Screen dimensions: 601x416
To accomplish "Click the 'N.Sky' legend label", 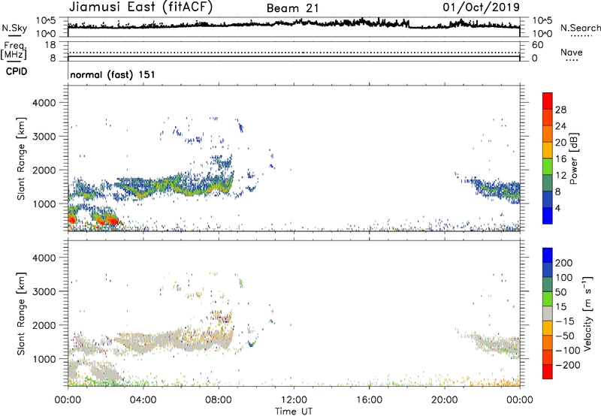I will tap(14, 28).
